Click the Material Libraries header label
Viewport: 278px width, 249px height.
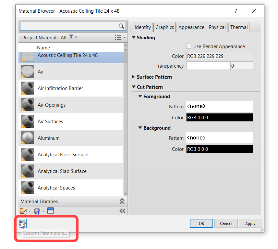click(39, 202)
